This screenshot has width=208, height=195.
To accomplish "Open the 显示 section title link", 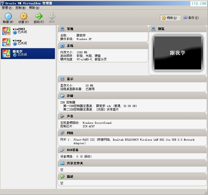I will 70,79.
